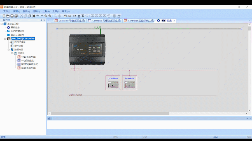252x141 pixels.
Task: Click the Zoom in magnifier icon
Action: pyautogui.click(x=50, y=16)
